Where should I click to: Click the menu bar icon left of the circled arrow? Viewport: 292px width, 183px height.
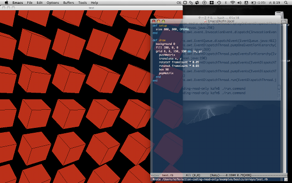(x=197, y=2)
